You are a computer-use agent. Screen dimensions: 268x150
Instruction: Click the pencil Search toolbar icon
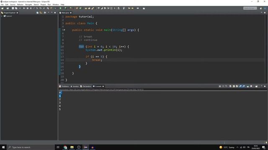tap(93, 8)
